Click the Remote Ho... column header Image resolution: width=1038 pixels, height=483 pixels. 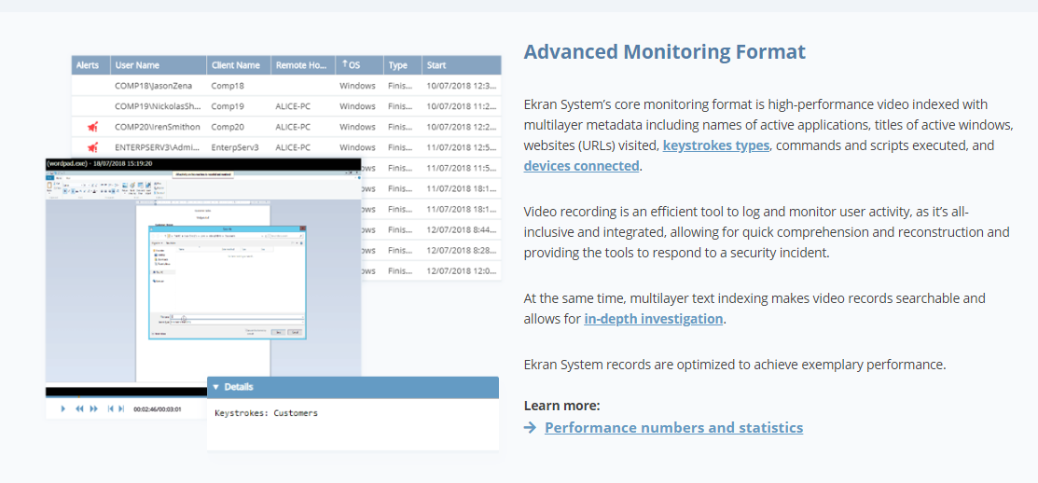click(302, 65)
